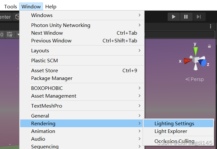Screen dimensions: 217x149
Task: Open Asset Store from the menu
Action: click(82, 71)
